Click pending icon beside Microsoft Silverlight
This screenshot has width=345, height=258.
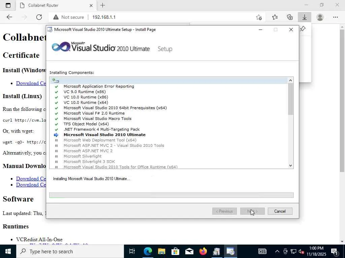pos(56,157)
